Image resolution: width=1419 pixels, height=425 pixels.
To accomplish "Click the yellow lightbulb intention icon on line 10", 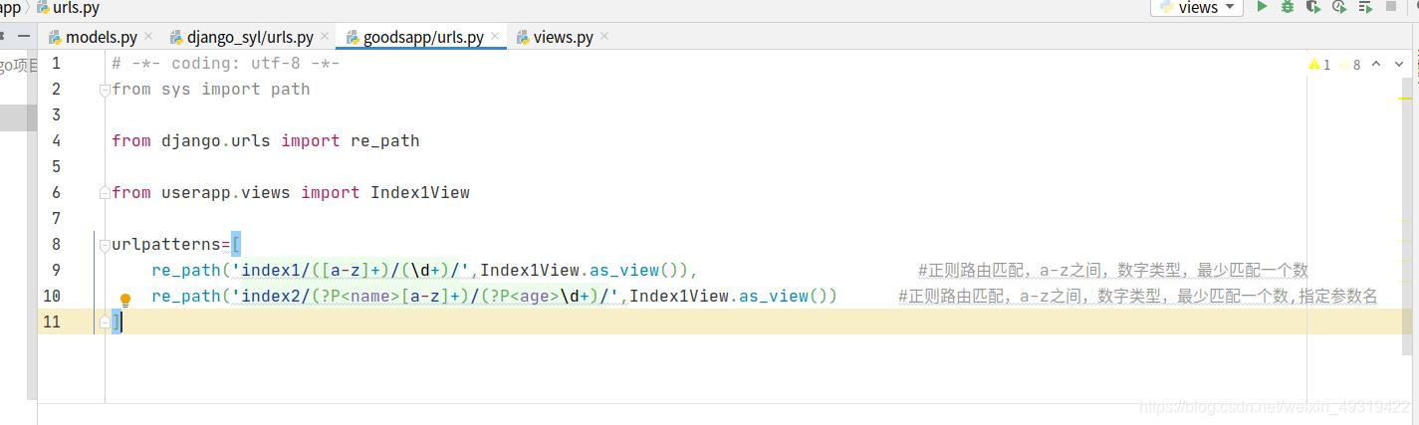I will (125, 299).
